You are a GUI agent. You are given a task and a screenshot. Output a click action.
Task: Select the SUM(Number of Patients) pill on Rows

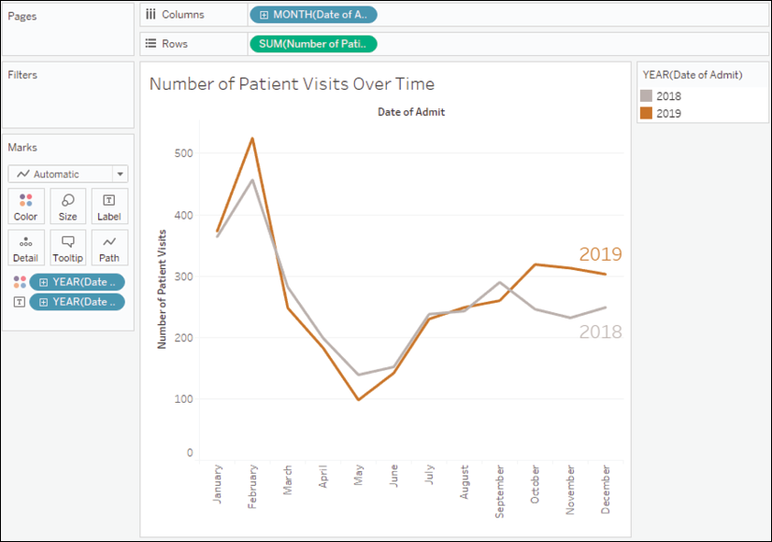point(313,43)
